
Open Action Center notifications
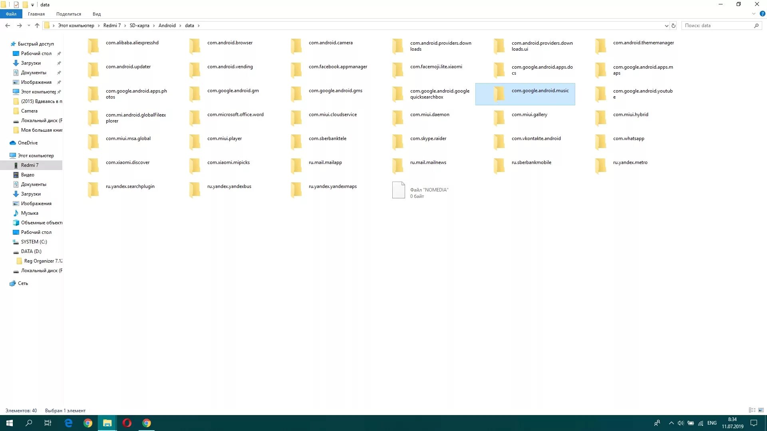(x=754, y=423)
